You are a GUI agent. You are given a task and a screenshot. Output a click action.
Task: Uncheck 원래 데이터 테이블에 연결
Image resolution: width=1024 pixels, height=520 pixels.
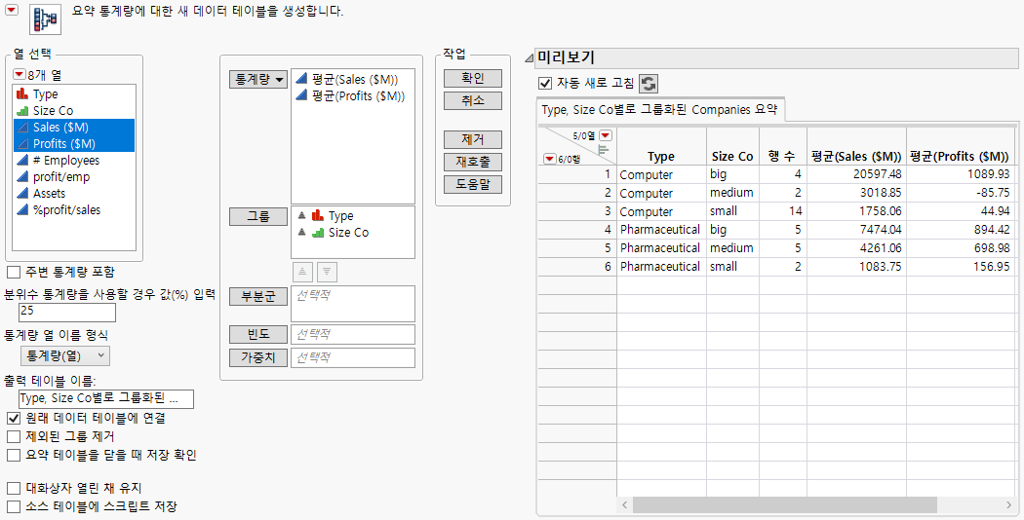pos(13,418)
